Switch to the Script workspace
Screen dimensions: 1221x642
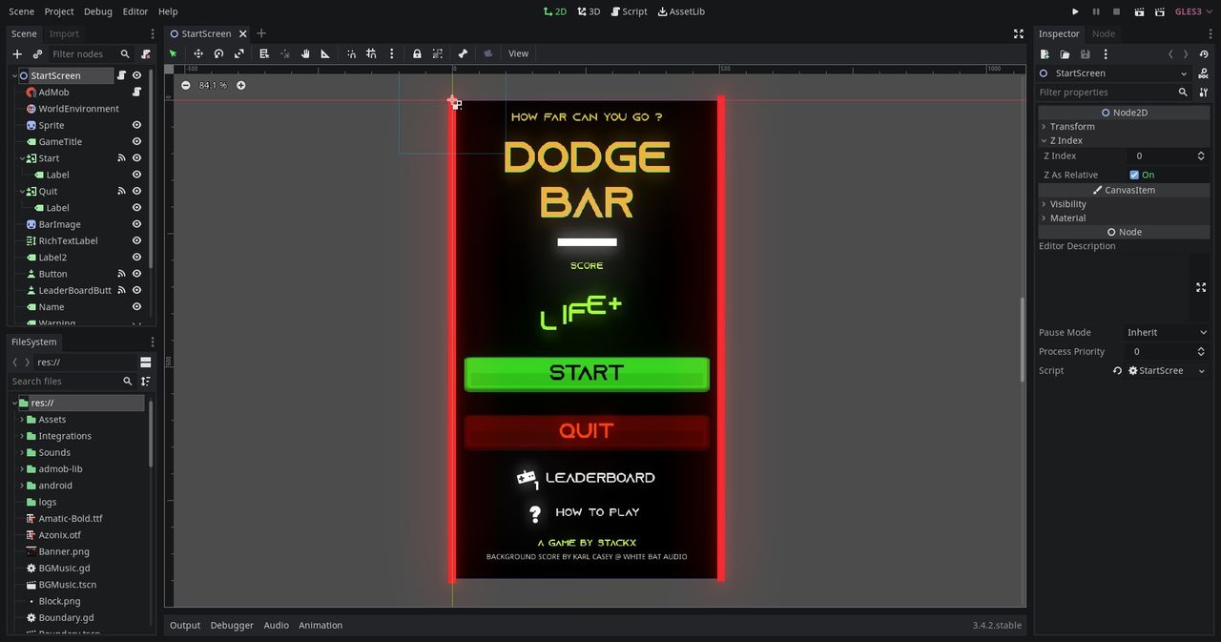(629, 11)
